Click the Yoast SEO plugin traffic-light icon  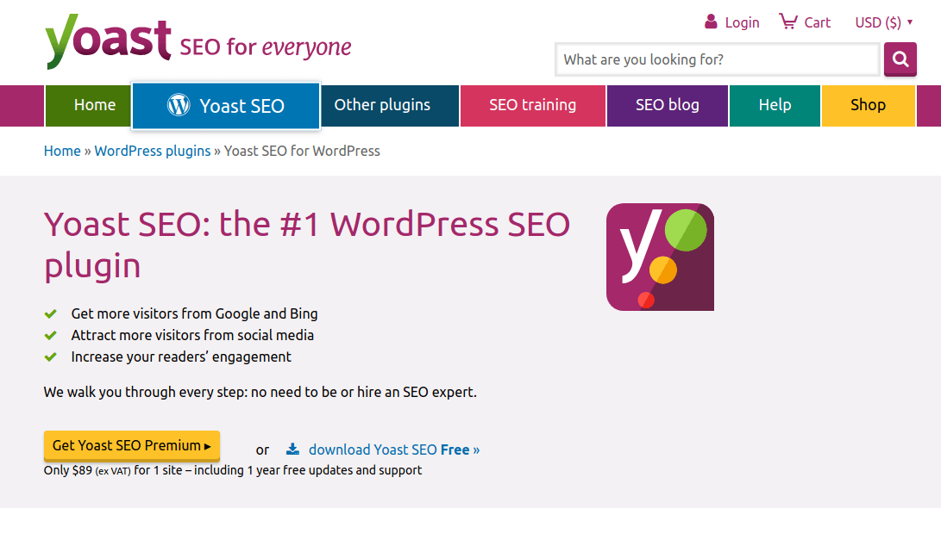[660, 257]
